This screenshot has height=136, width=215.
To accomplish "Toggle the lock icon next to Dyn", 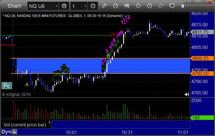I will [x=14, y=132].
